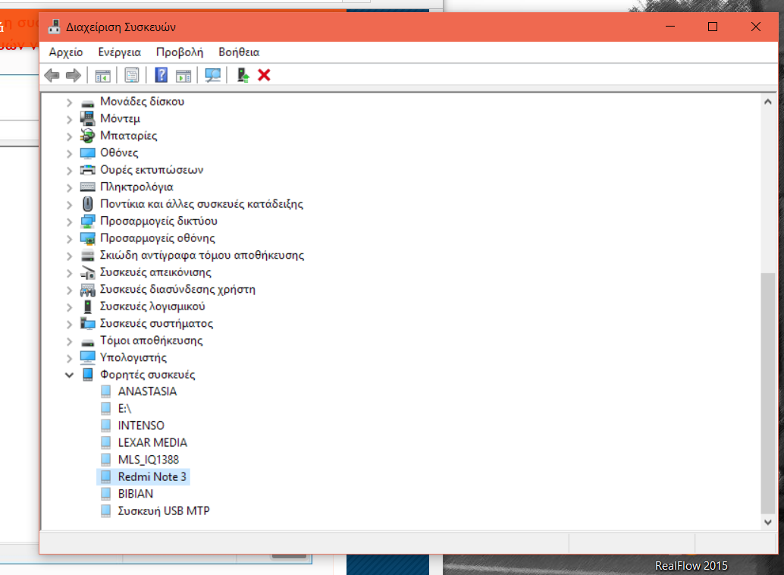This screenshot has width=784, height=575.
Task: Click the vertical scrollbar thumb
Action: (767, 393)
